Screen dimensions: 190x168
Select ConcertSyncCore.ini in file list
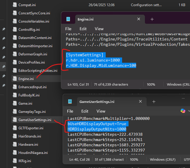pyautogui.click(x=34, y=13)
